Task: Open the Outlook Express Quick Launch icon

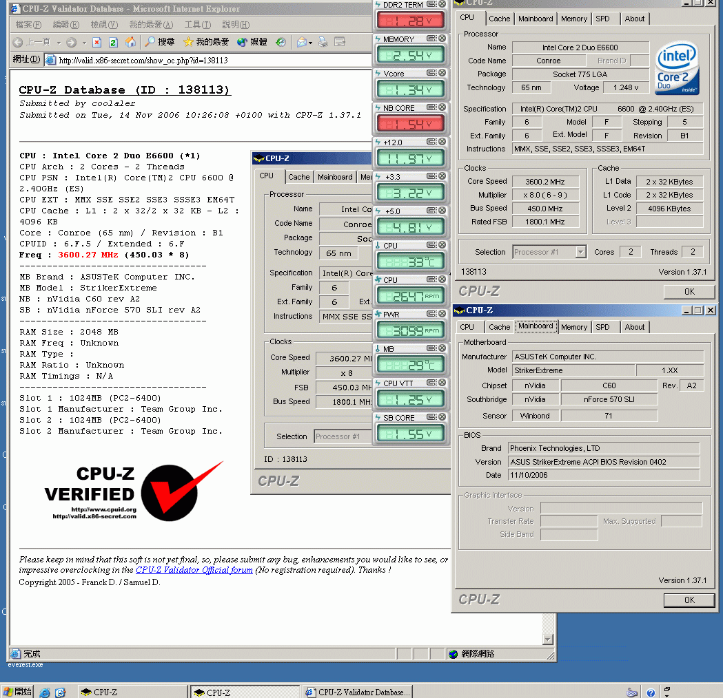Action: click(60, 692)
